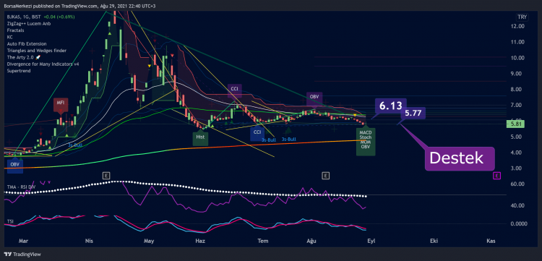Click the purple E marker at far right

(496, 176)
